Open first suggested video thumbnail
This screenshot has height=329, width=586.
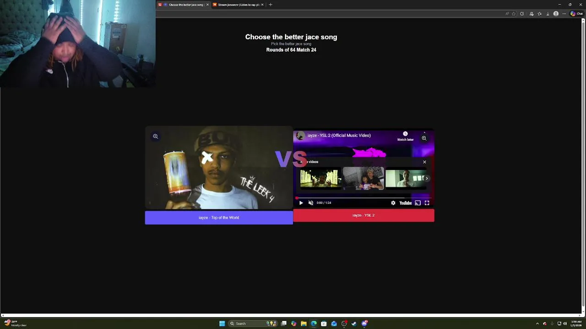tap(320, 178)
